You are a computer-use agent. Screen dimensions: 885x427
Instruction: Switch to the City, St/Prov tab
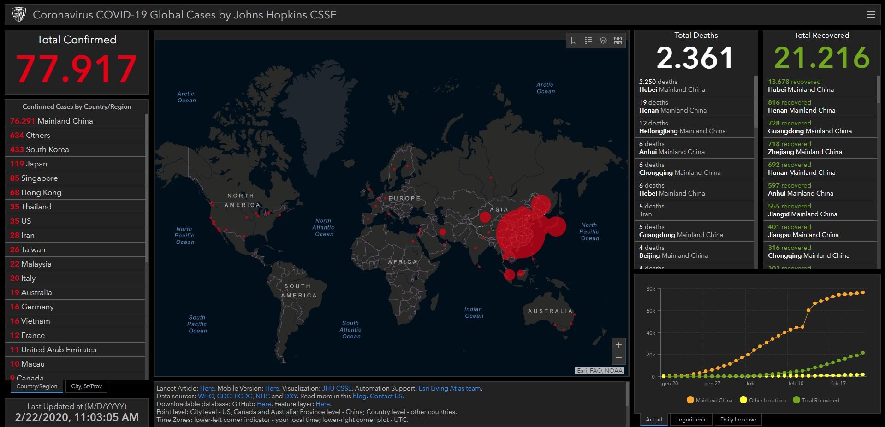pyautogui.click(x=87, y=386)
